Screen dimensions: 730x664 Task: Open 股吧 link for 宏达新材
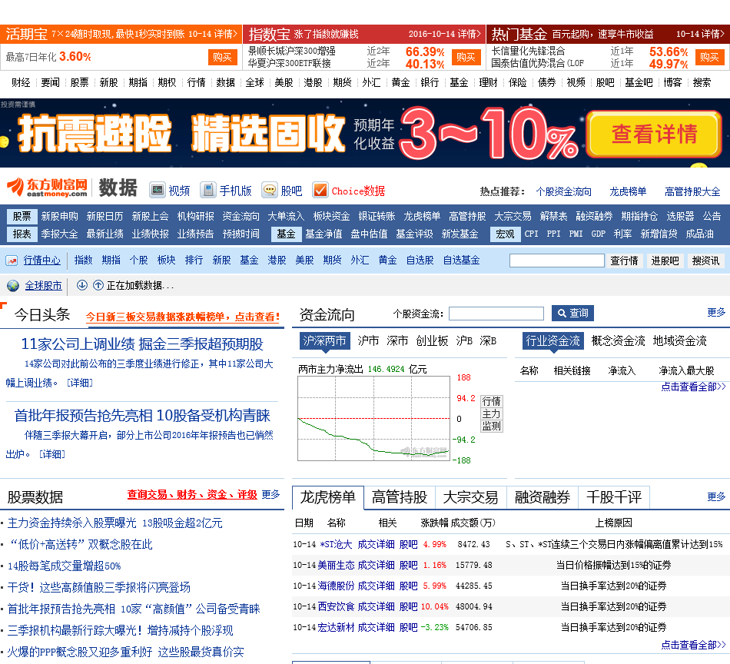(x=408, y=628)
